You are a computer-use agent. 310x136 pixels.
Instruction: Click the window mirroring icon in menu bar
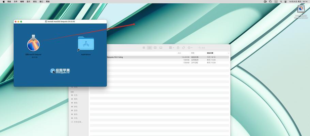pyautogui.click(x=270, y=1)
